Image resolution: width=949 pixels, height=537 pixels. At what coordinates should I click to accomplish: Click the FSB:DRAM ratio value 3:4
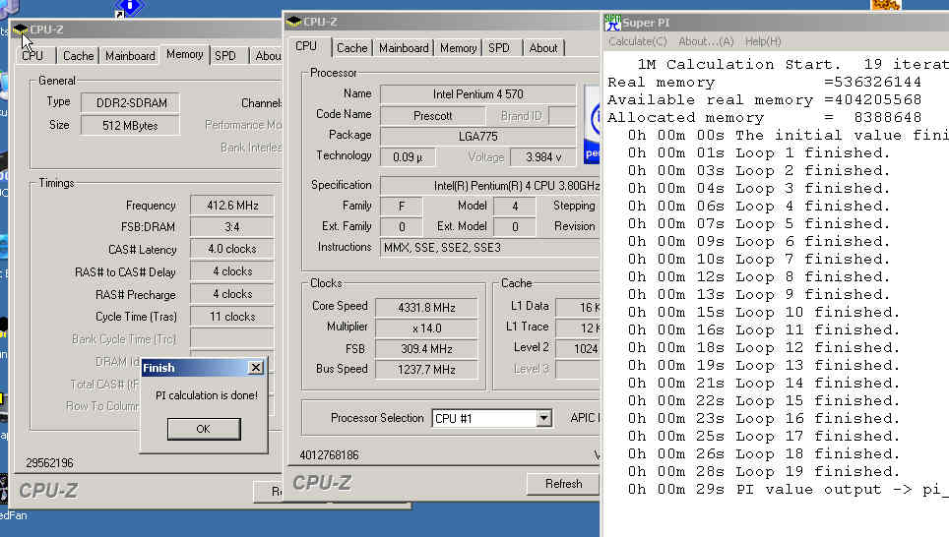pyautogui.click(x=232, y=227)
